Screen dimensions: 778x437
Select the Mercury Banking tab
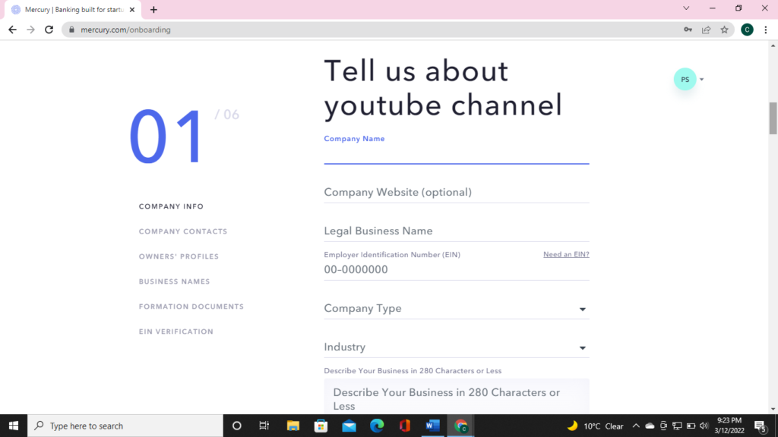(73, 9)
